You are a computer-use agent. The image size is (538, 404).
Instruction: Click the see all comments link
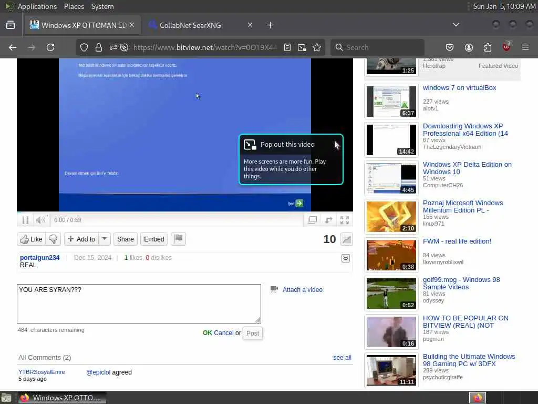click(342, 358)
